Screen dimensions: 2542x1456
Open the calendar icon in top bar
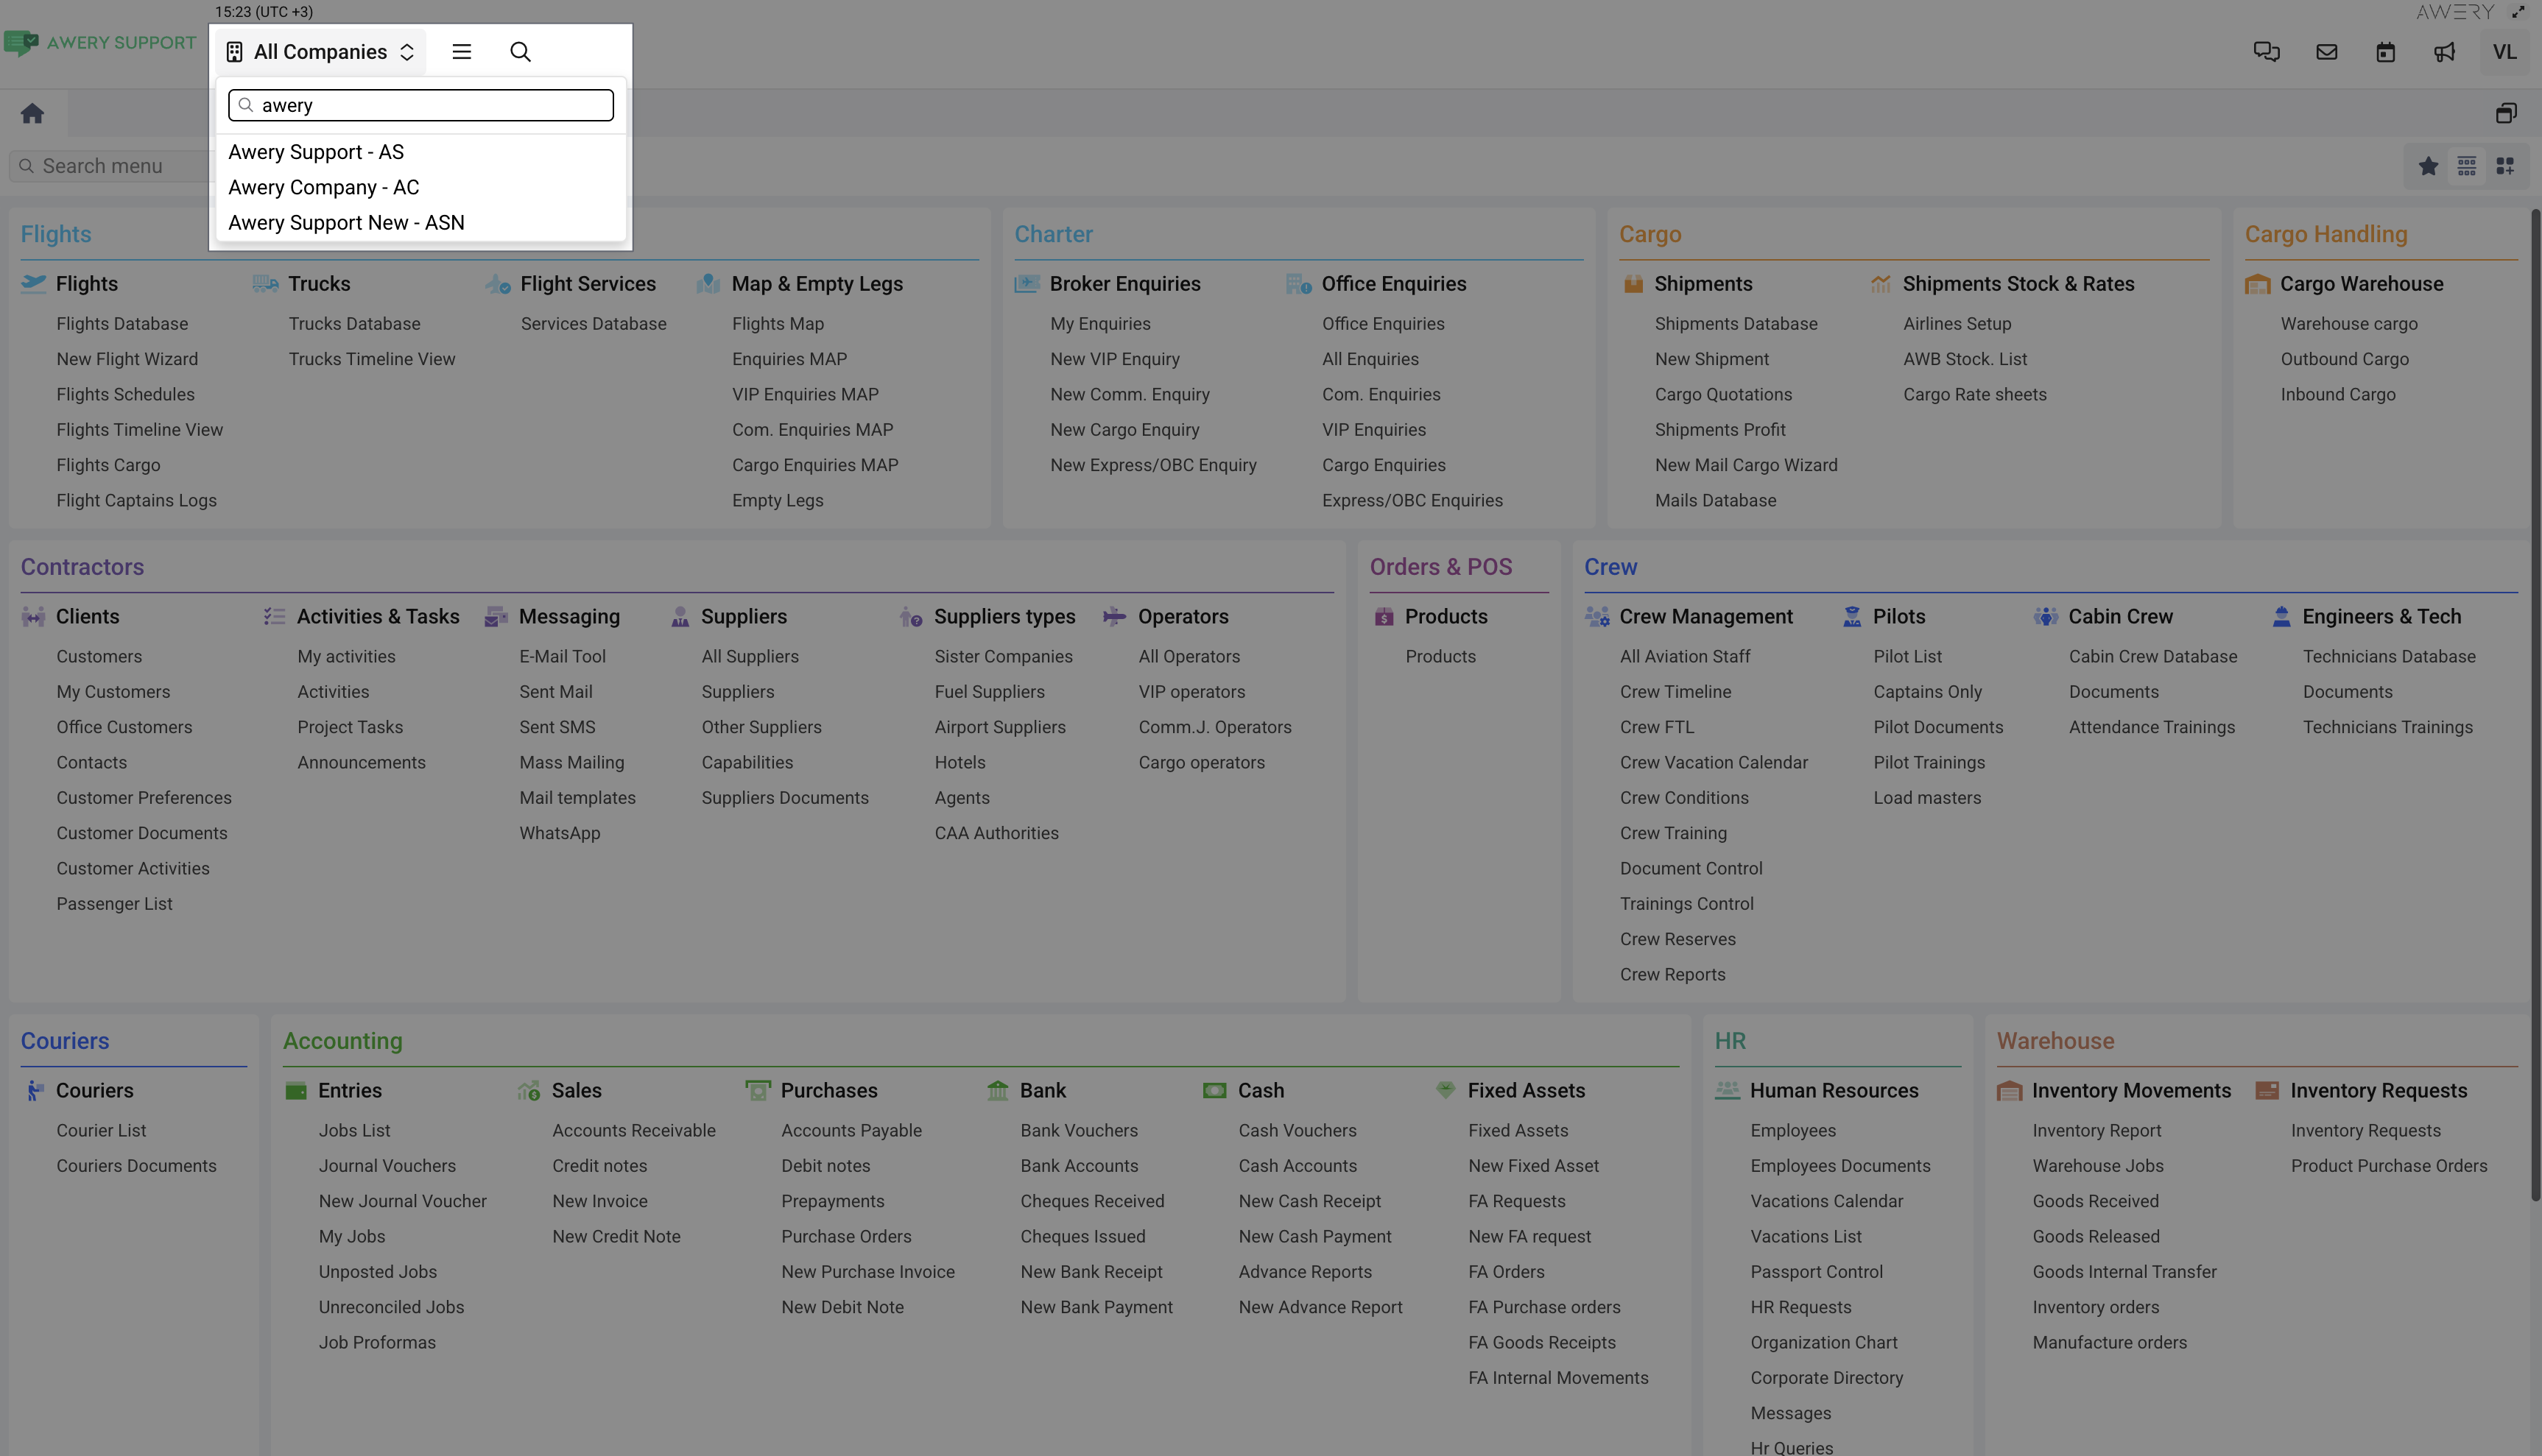pyautogui.click(x=2385, y=52)
